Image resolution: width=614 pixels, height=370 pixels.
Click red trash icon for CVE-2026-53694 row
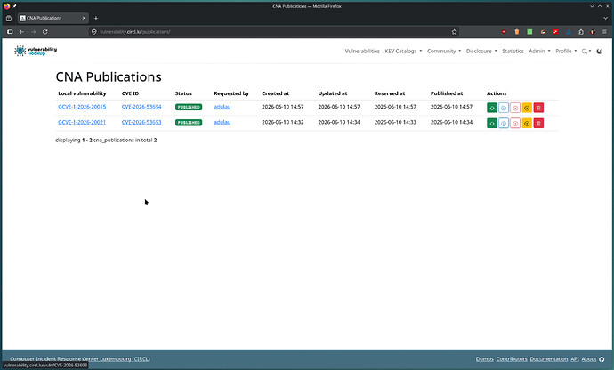click(538, 108)
